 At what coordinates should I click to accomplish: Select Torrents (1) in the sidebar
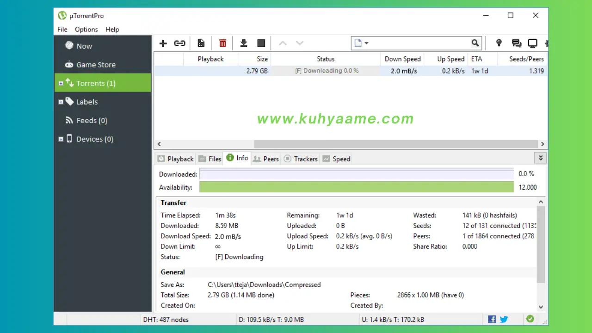pos(103,83)
